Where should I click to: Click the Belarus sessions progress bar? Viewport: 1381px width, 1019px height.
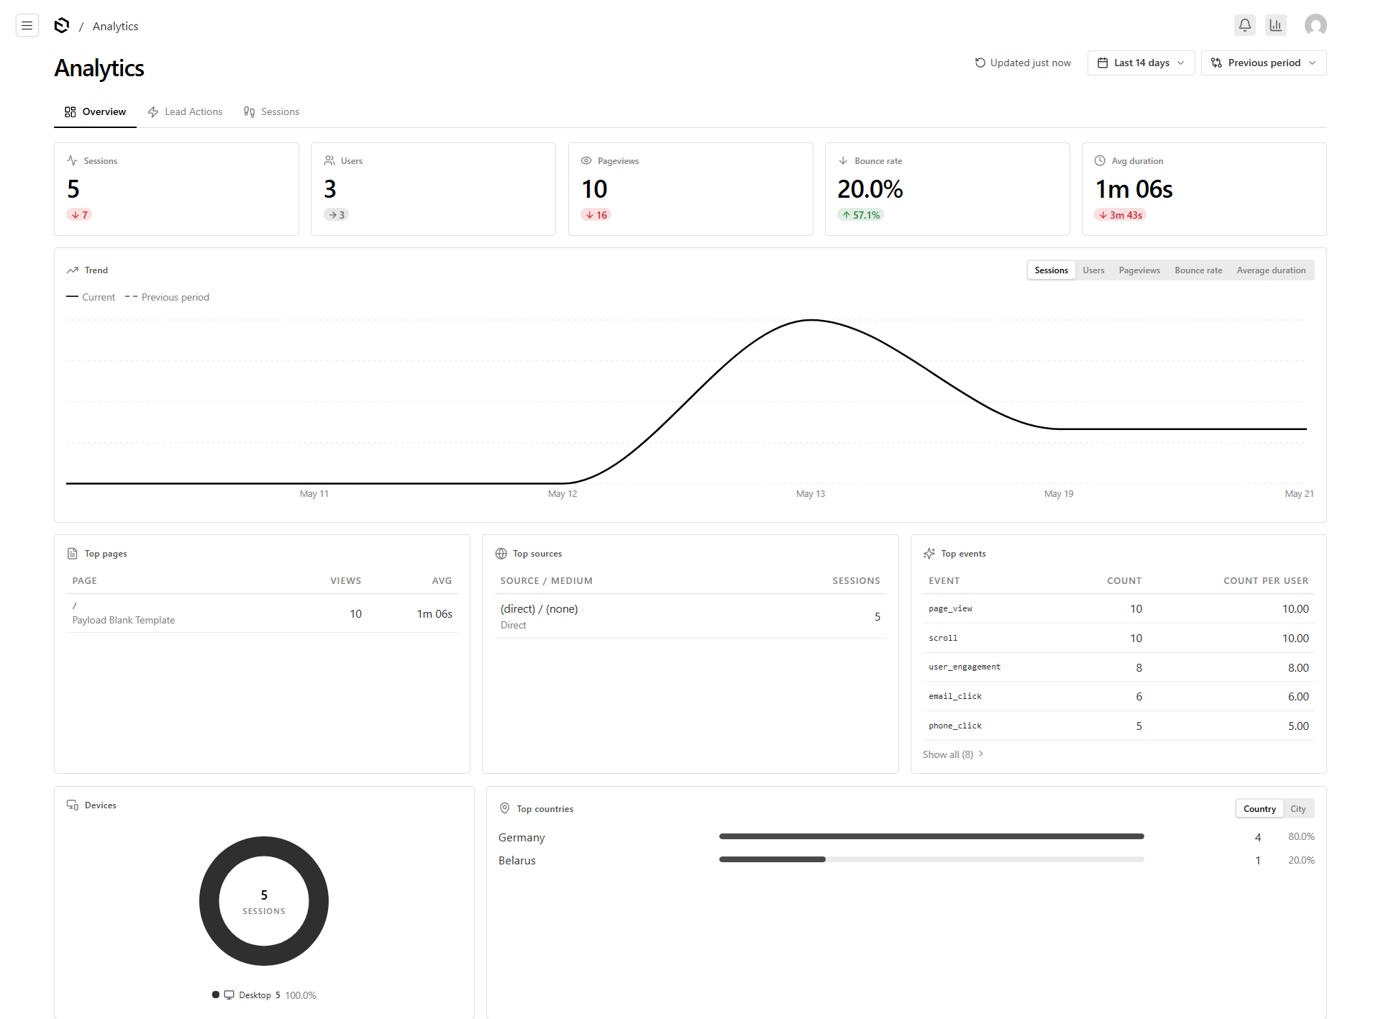[931, 859]
